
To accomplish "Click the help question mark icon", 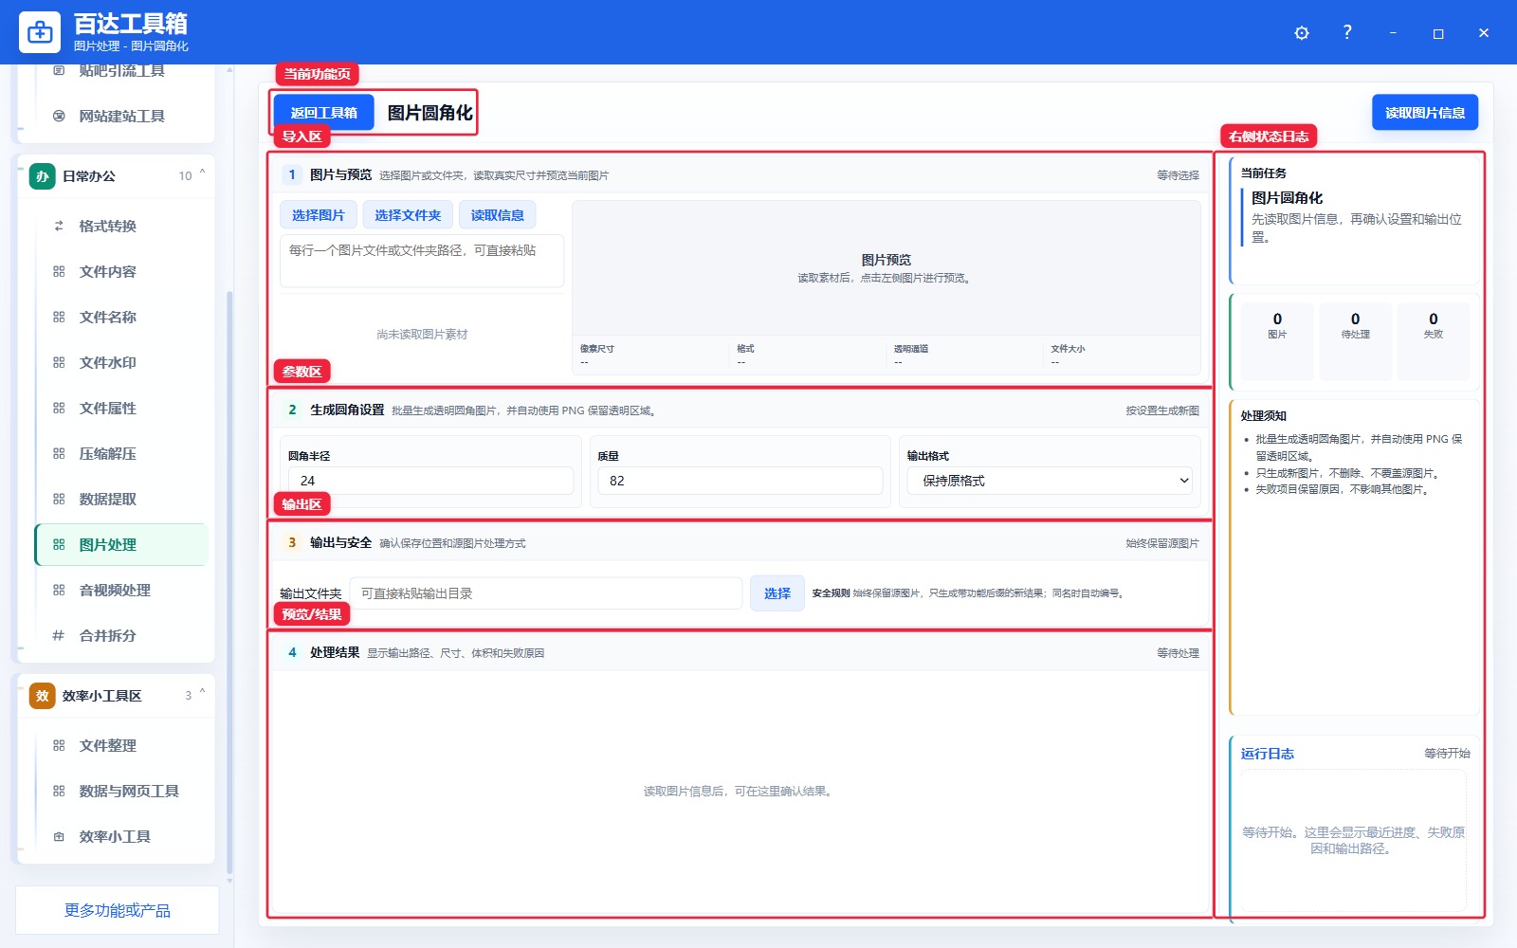I will click(x=1347, y=32).
